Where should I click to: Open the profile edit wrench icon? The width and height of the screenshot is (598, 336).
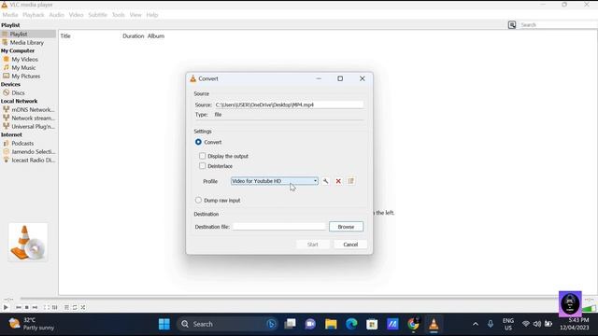(325, 181)
